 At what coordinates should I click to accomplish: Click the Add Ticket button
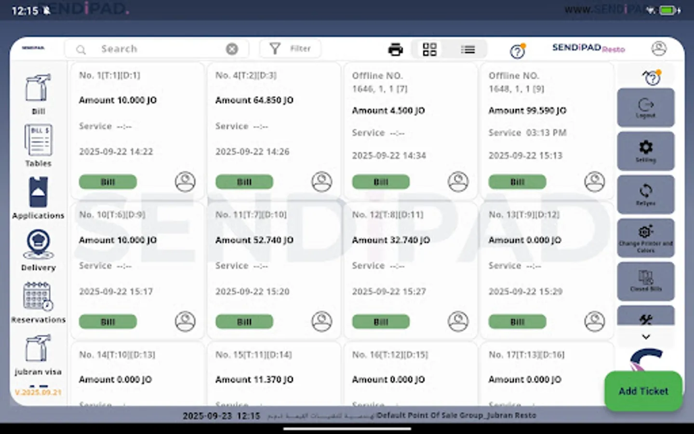click(643, 391)
